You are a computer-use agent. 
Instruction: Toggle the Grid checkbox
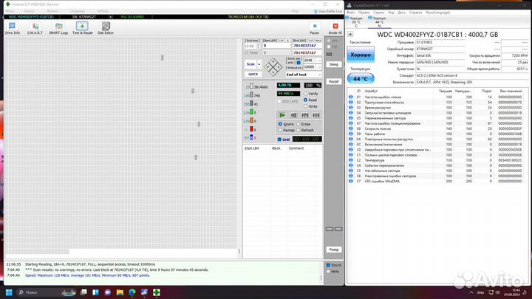279,139
